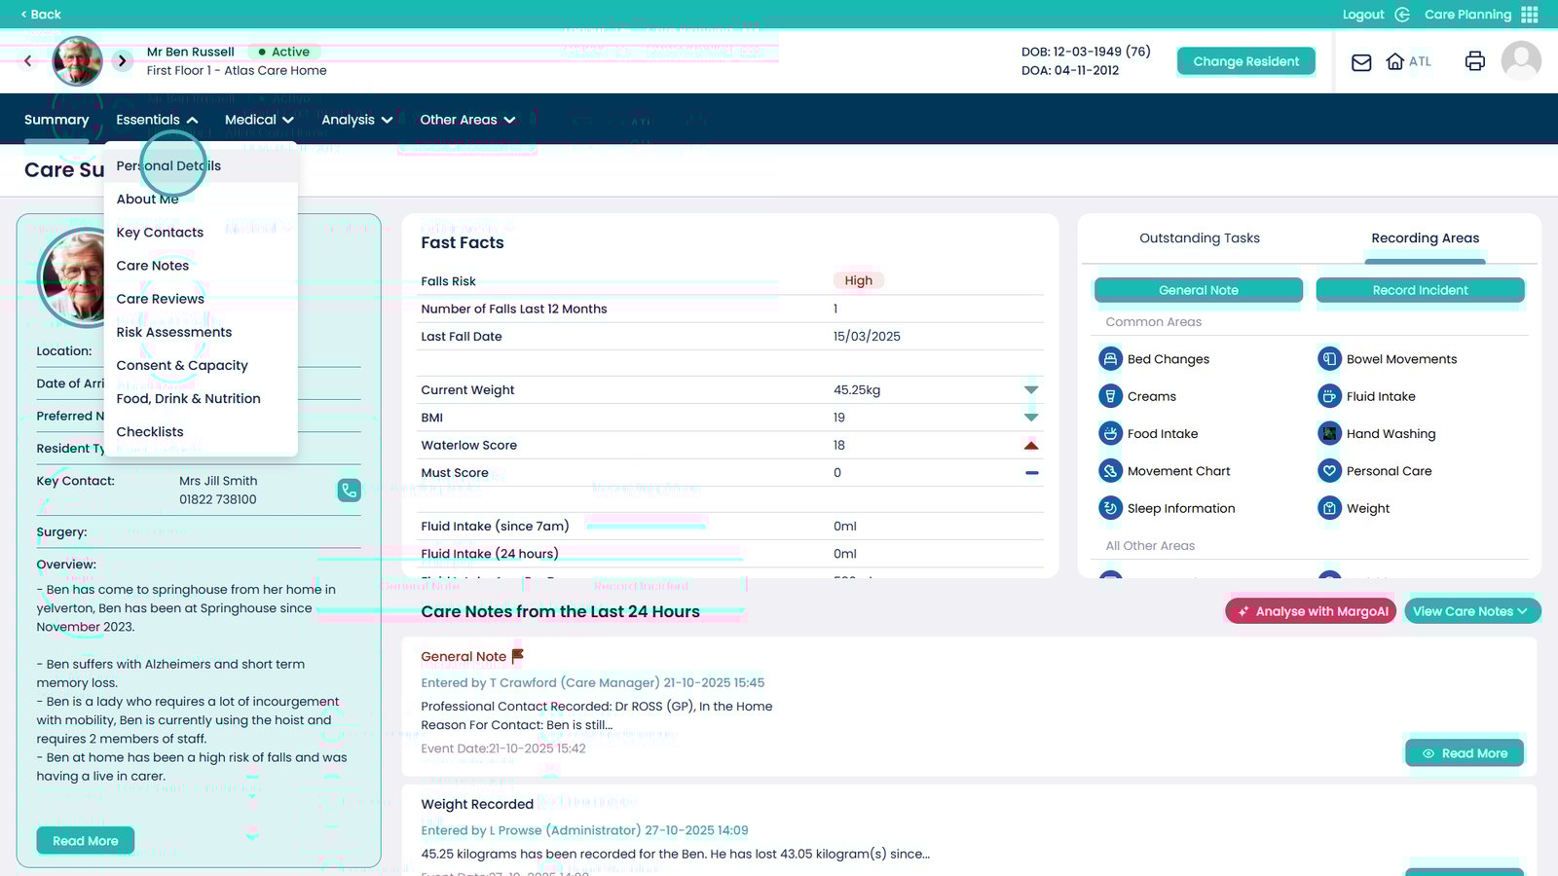Open the Sleep Information recording icon

click(x=1110, y=508)
